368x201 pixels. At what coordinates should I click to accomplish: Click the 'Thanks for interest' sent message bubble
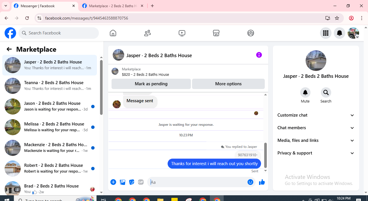214,164
